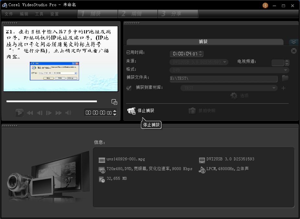Screen dimensions: 300x219
Task: Open the source (来源) device dropdown
Action: tap(199, 62)
